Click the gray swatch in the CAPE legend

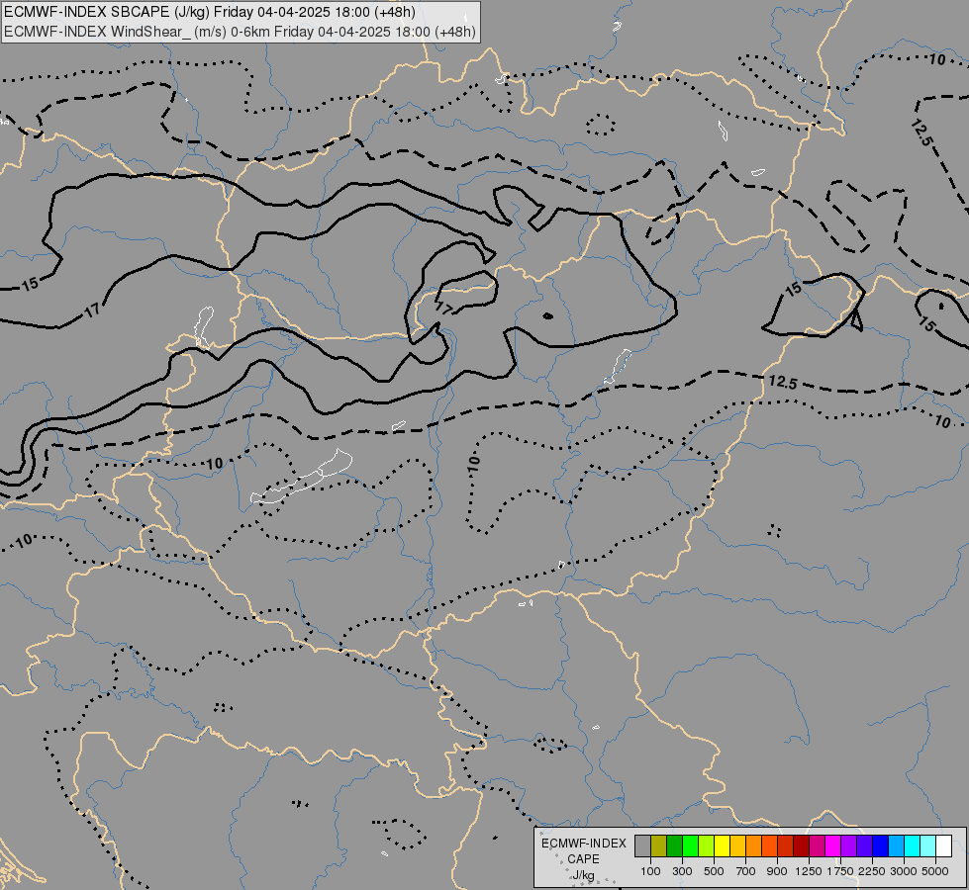[x=642, y=846]
